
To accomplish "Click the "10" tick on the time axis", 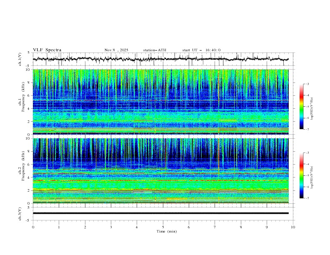I will click(x=293, y=227).
